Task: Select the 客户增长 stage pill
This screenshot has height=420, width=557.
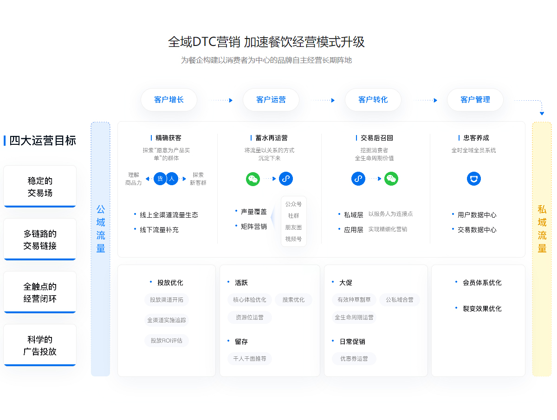Action: pyautogui.click(x=169, y=100)
